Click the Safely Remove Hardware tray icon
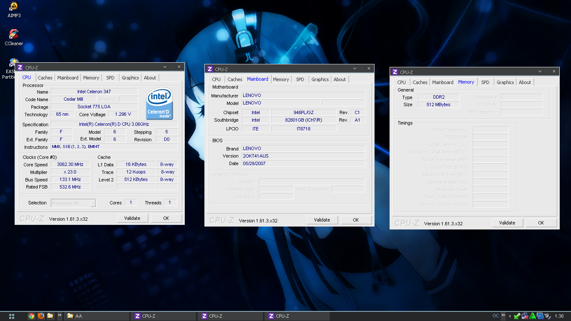 coord(517,316)
